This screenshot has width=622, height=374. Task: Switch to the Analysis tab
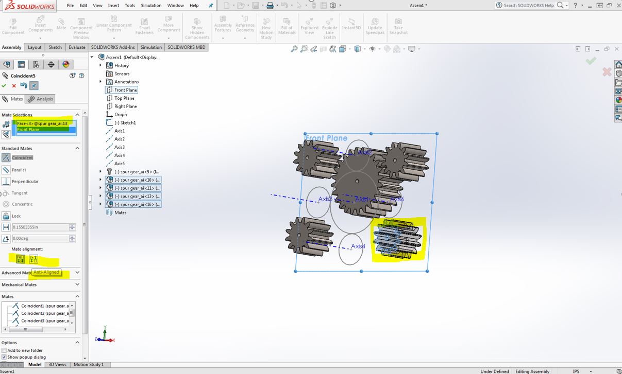(41, 99)
